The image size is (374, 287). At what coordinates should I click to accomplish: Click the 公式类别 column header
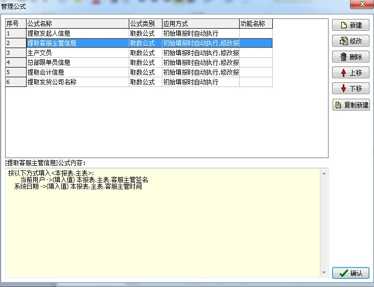click(146, 24)
